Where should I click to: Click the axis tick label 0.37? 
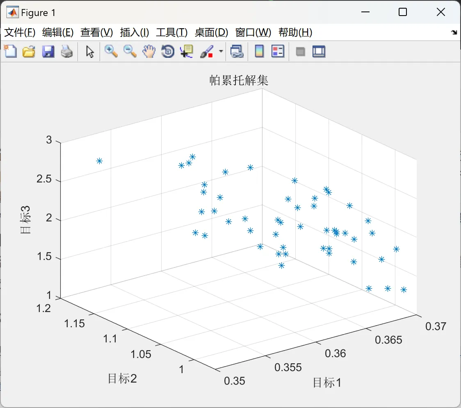point(436,326)
